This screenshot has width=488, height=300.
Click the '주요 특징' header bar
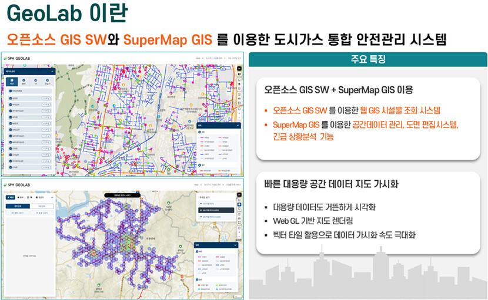[368, 59]
